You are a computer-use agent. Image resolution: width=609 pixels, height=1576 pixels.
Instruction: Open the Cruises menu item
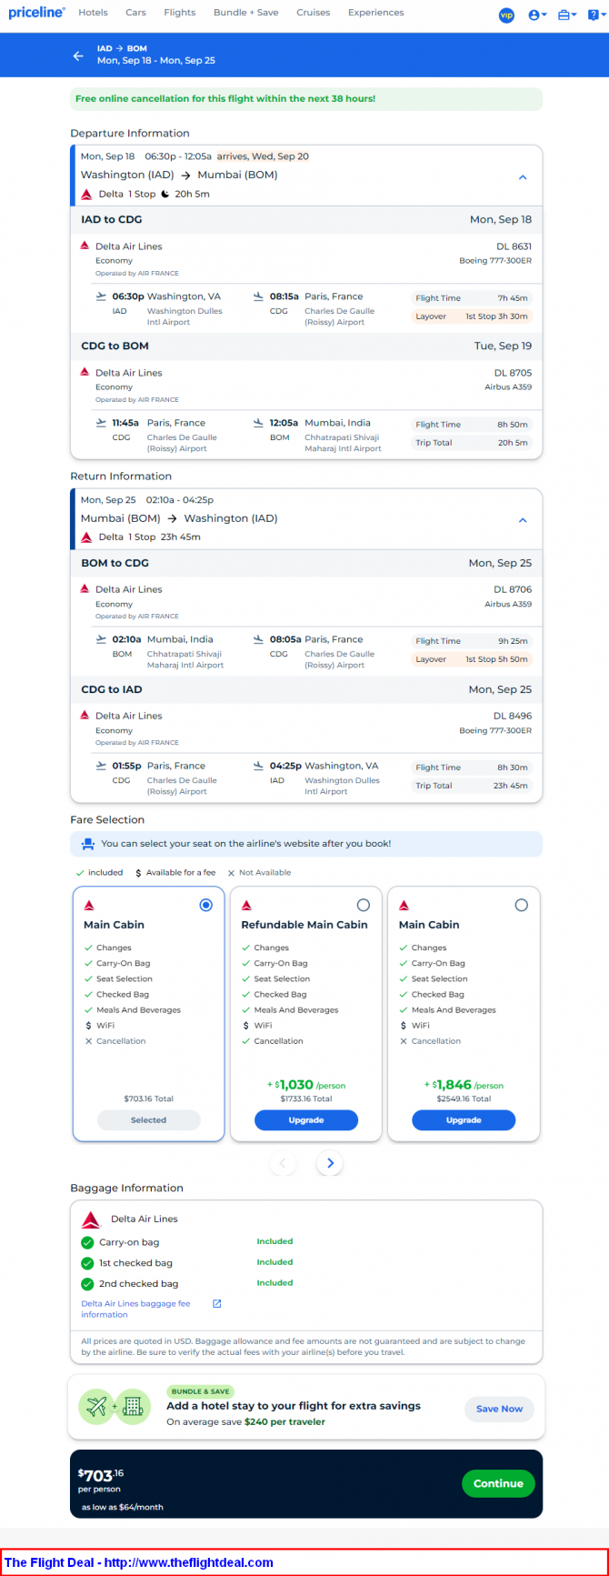(314, 13)
